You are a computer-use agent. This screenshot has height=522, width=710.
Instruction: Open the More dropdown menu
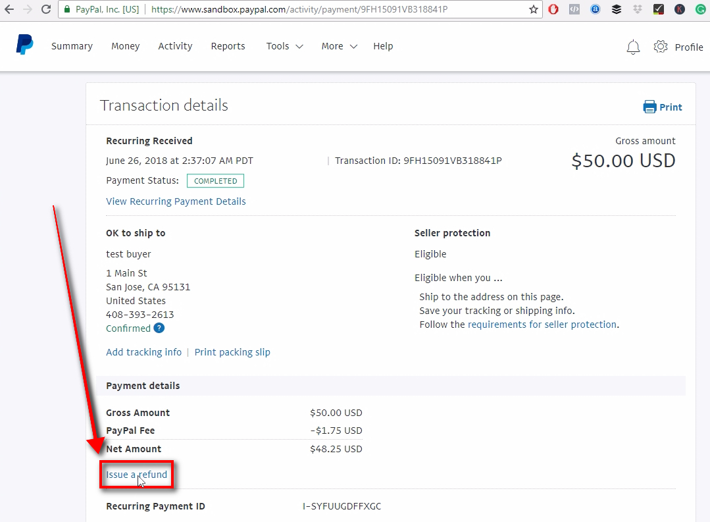coord(338,46)
